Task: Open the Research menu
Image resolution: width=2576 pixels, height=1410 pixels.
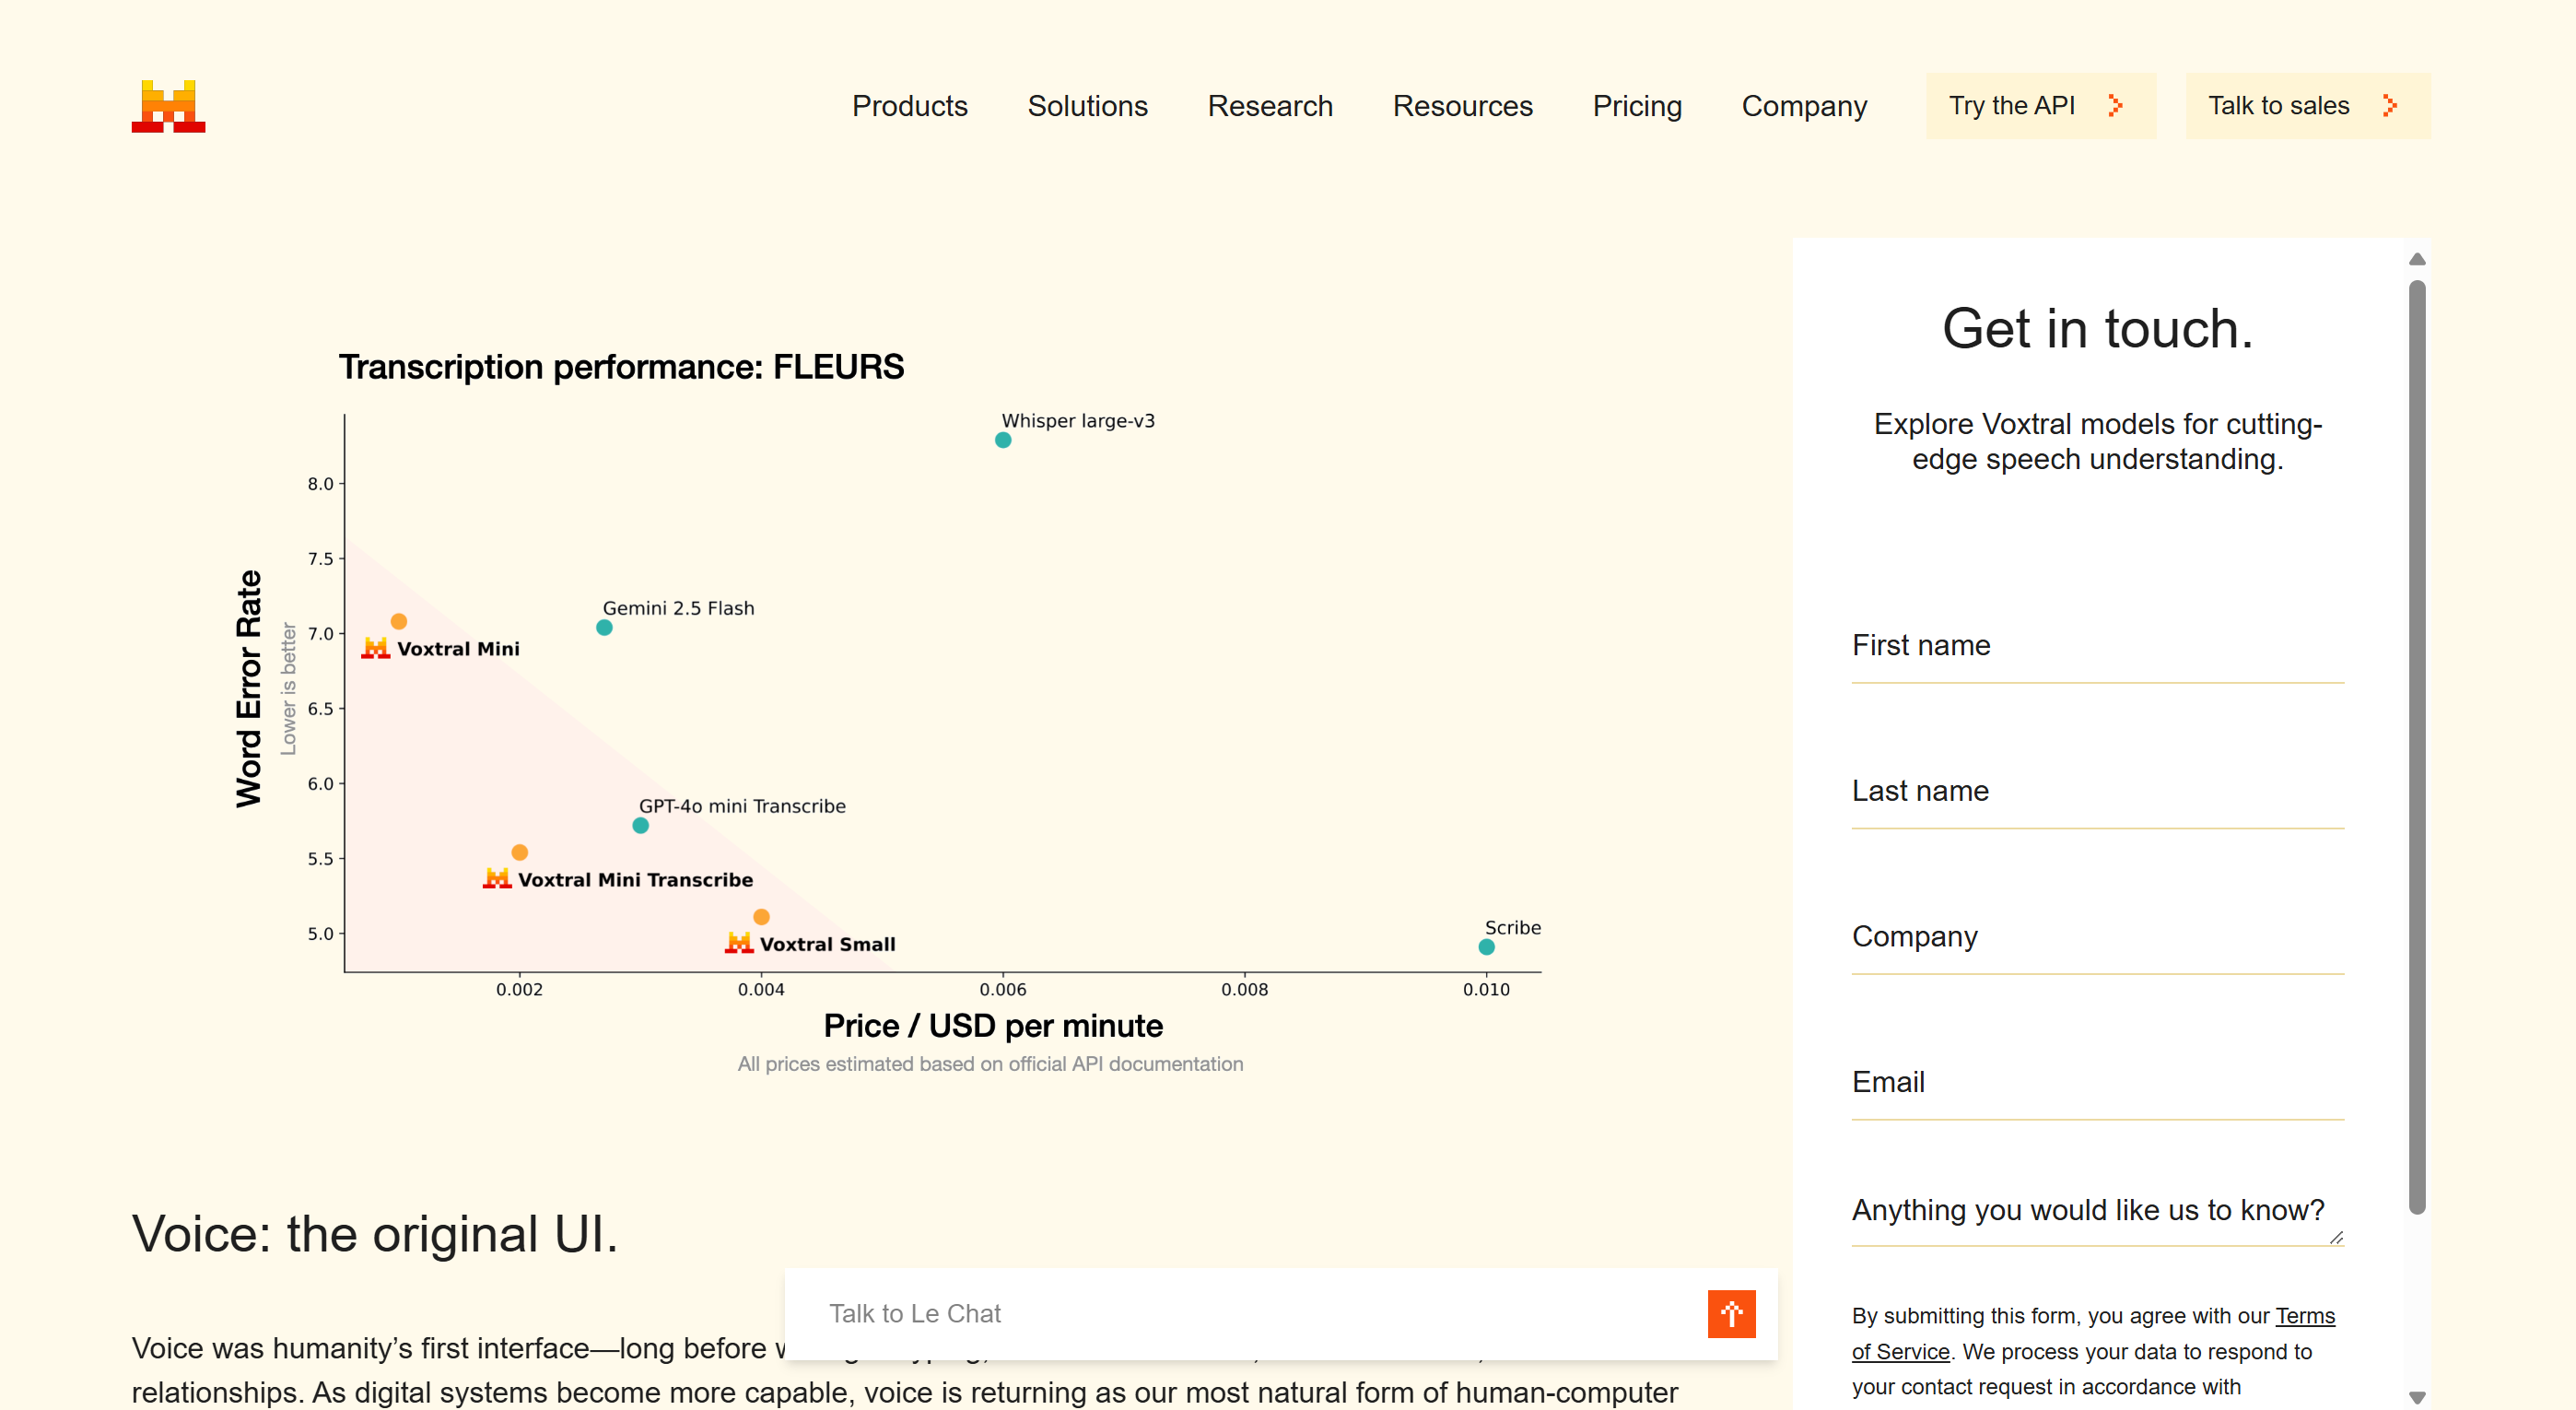Action: click(x=1270, y=106)
